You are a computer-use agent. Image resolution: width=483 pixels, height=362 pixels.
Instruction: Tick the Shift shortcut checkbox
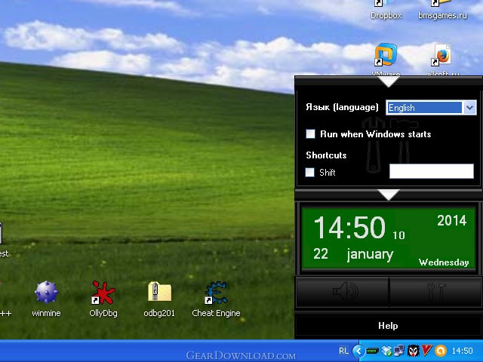pos(310,173)
